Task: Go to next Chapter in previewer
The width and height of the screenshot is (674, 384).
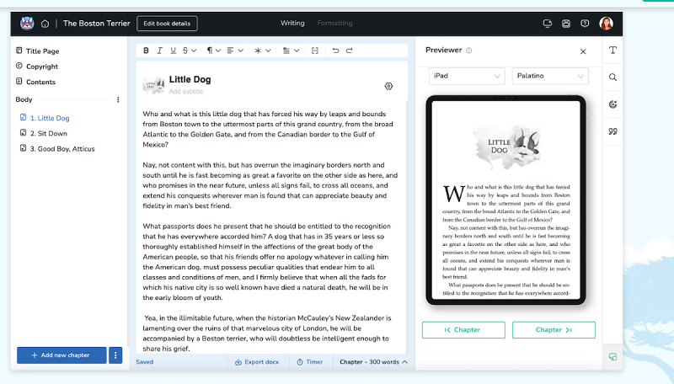Action: pos(554,330)
